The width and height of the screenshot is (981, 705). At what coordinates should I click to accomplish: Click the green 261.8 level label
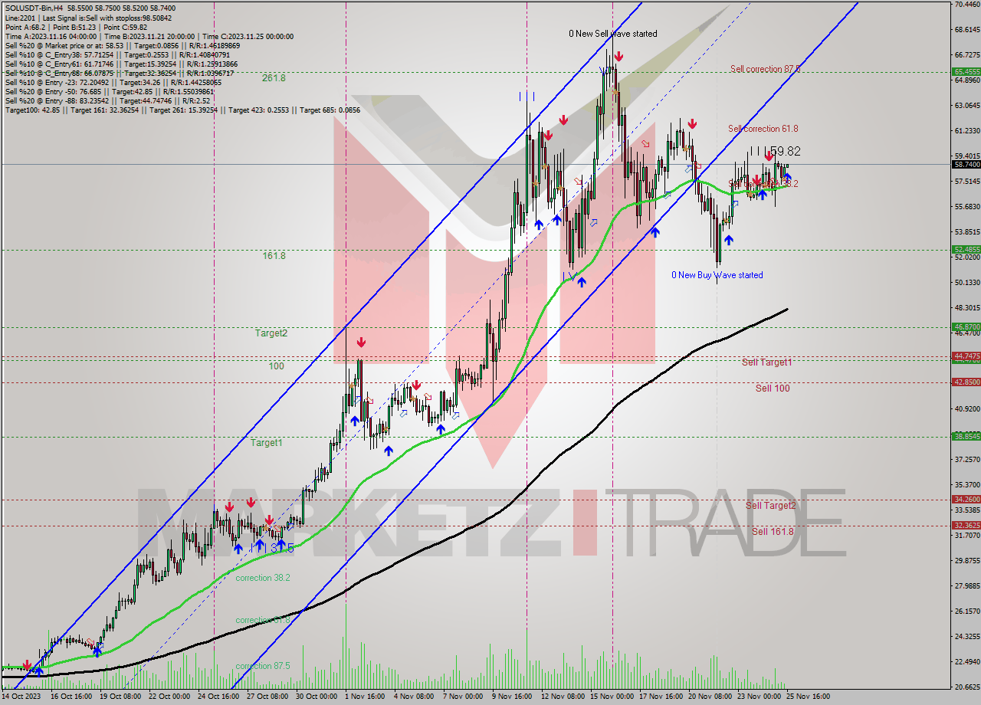click(x=274, y=78)
